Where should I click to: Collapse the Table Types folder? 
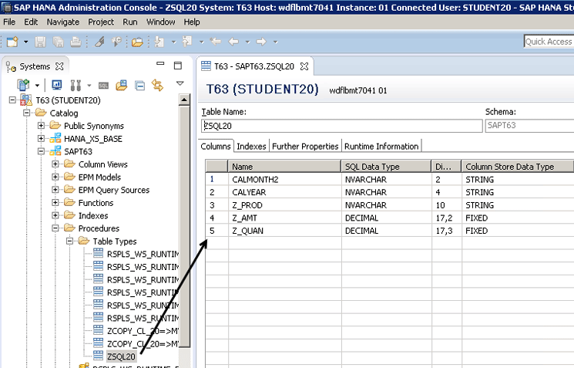(69, 241)
